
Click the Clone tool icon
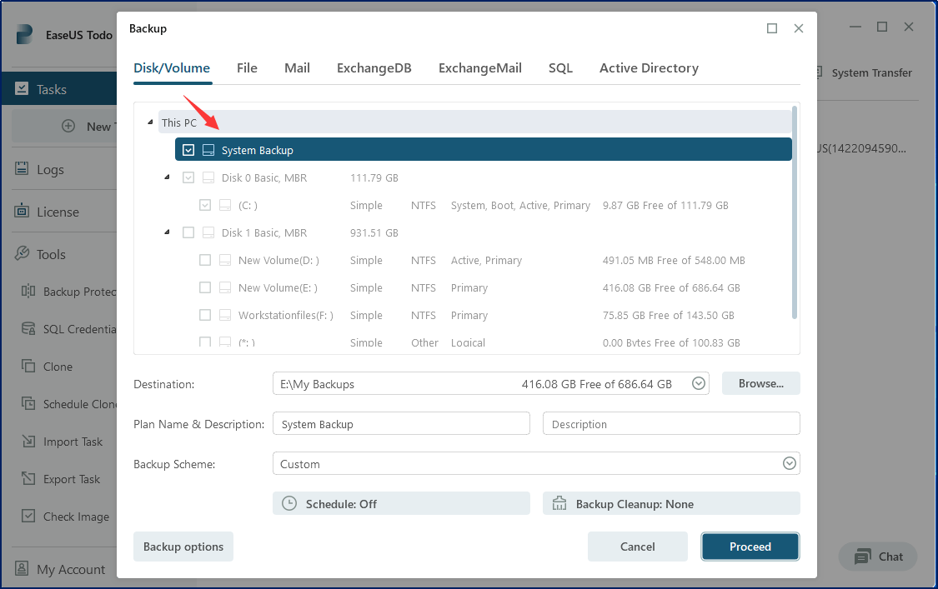28,367
